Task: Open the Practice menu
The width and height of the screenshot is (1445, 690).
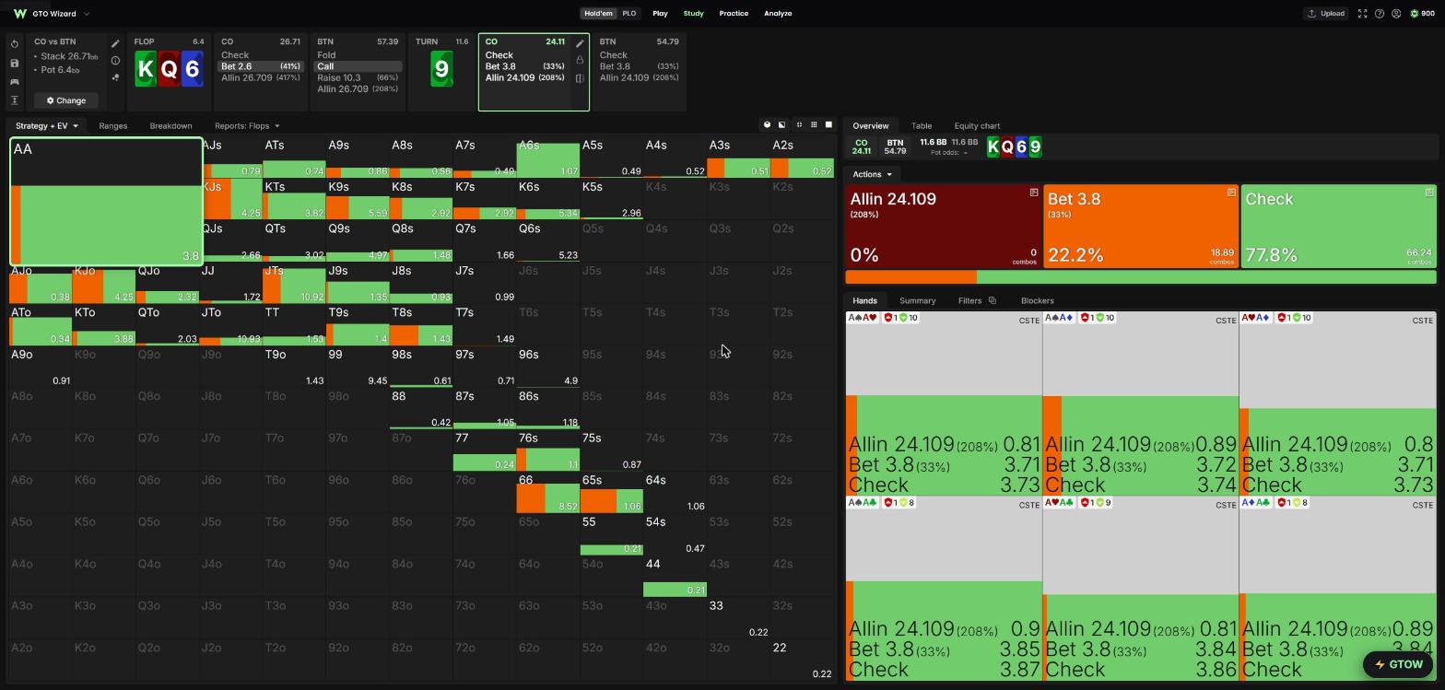Action: (734, 14)
